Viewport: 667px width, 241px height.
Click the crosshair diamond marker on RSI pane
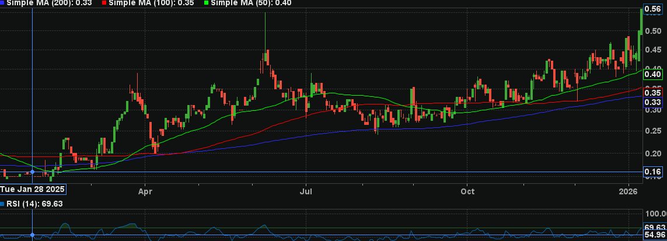tap(32, 235)
